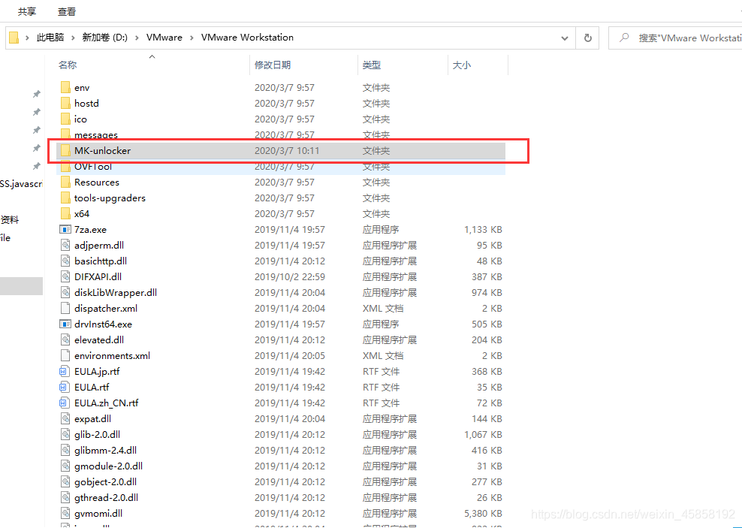Select drvInst64.exe application icon
The height and width of the screenshot is (528, 742).
coord(65,324)
